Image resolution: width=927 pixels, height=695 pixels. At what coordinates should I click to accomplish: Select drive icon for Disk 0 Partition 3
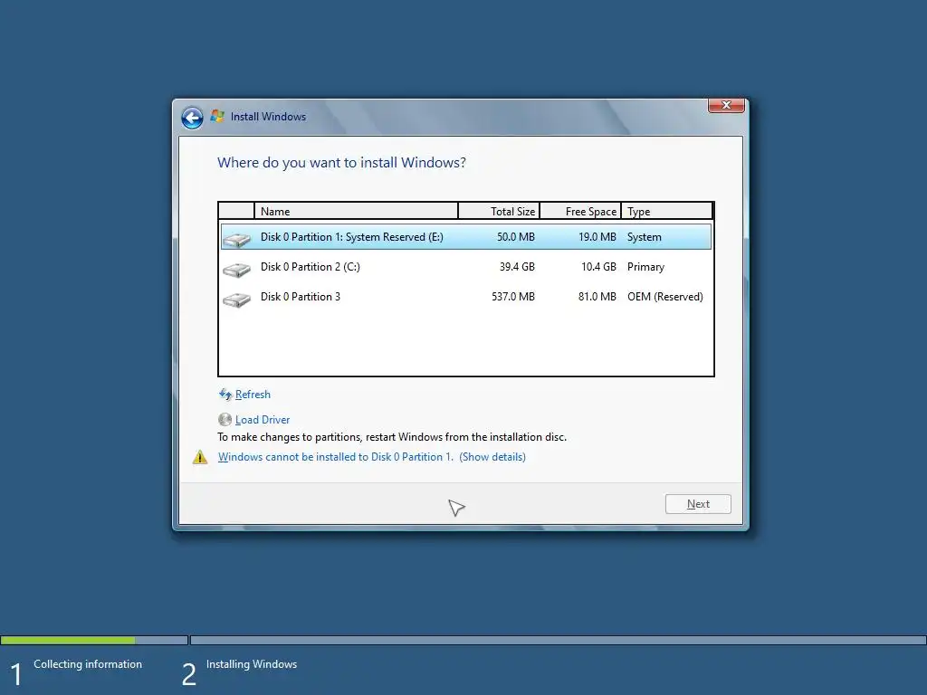(236, 299)
